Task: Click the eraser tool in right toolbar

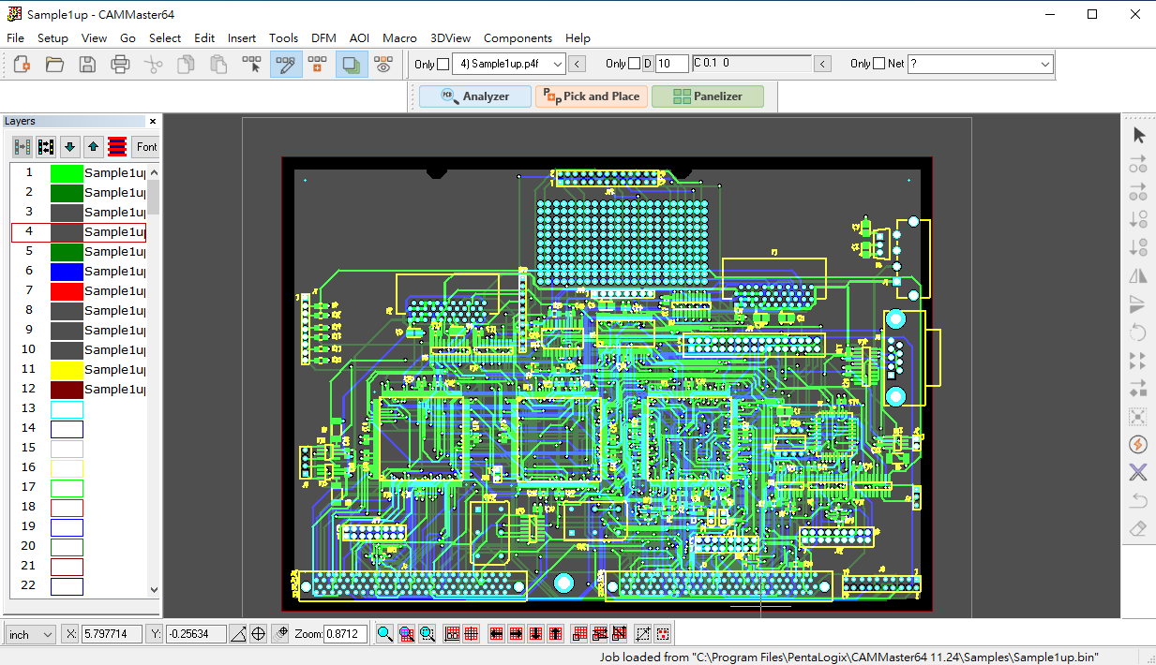Action: pyautogui.click(x=1138, y=529)
